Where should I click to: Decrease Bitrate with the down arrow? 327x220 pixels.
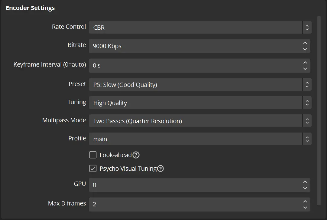click(x=305, y=49)
